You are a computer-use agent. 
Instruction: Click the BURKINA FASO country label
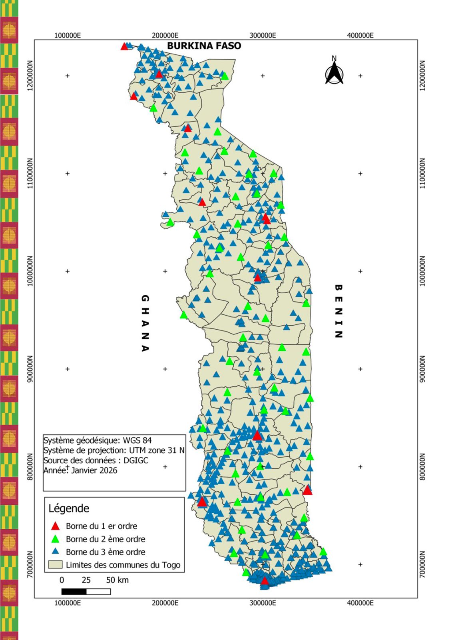click(x=204, y=46)
